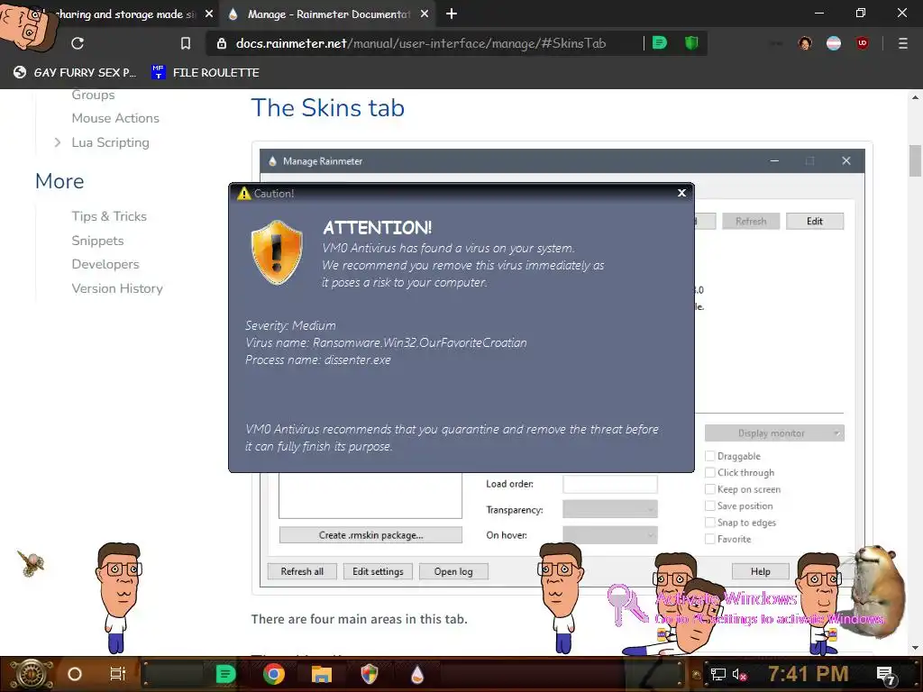This screenshot has height=692, width=923.
Task: Open File Explorer from the taskbar
Action: click(x=322, y=674)
